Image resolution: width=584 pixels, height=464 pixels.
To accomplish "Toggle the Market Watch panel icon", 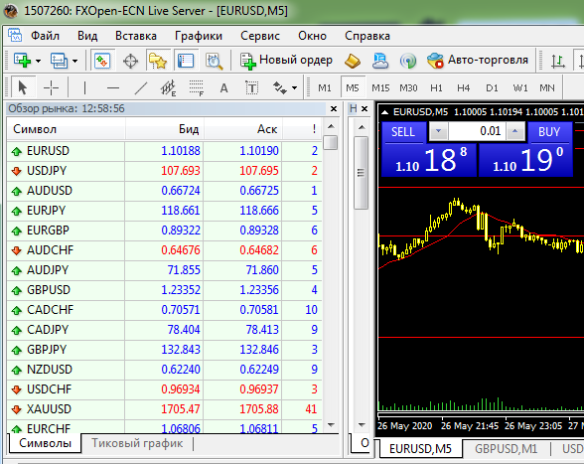I will coord(102,61).
